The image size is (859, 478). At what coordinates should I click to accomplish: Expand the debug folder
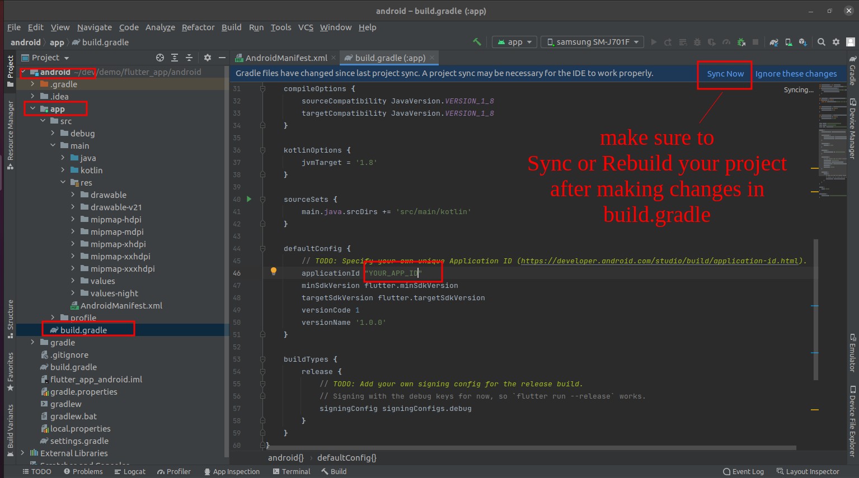pyautogui.click(x=53, y=133)
